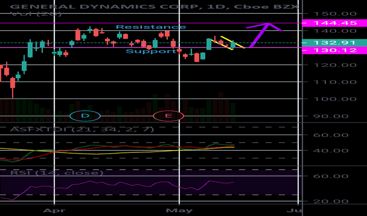Select the ASFXTDI (21, 34, 2, 7) indicator label
Screen dimensions: 367x216
(x=82, y=129)
